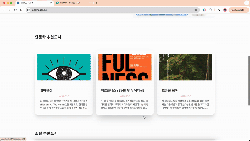Click the ₩19,800 price

pyautogui.click(x=186, y=96)
